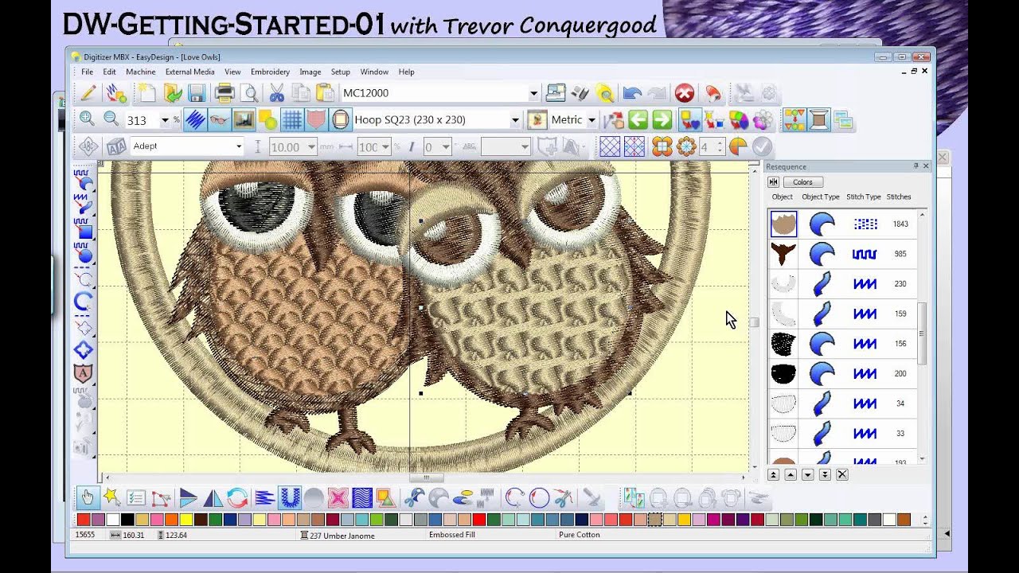Select the scissors split tool in bottom toolbar
The width and height of the screenshot is (1019, 573).
click(563, 498)
